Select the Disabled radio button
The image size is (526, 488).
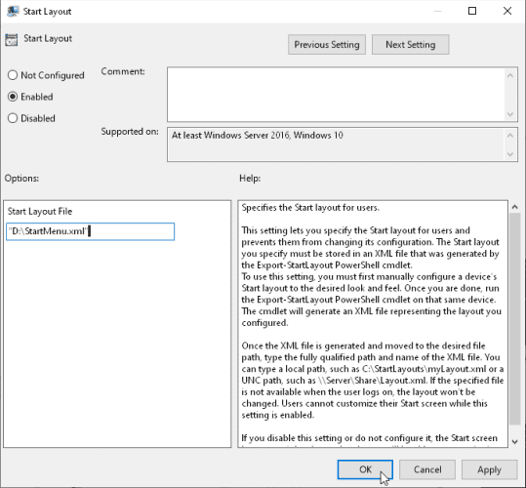pyautogui.click(x=13, y=118)
